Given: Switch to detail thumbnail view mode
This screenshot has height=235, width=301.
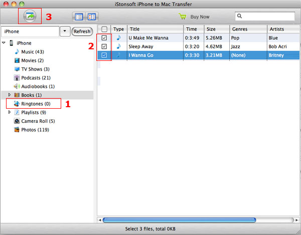Looking at the screenshot, I should click(x=92, y=17).
